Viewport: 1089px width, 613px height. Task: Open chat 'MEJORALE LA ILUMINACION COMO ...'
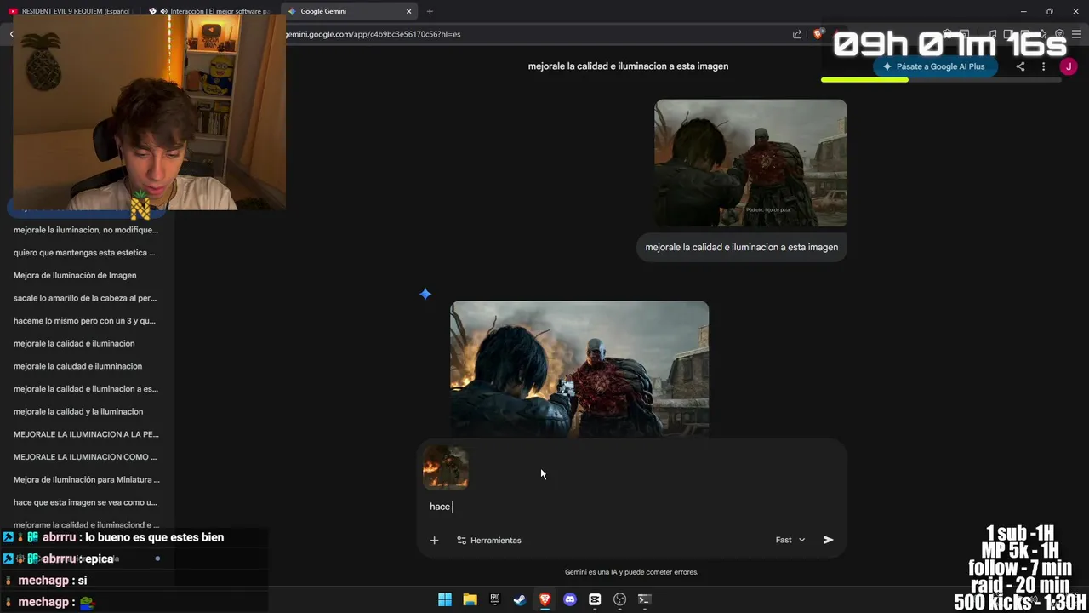pyautogui.click(x=85, y=457)
